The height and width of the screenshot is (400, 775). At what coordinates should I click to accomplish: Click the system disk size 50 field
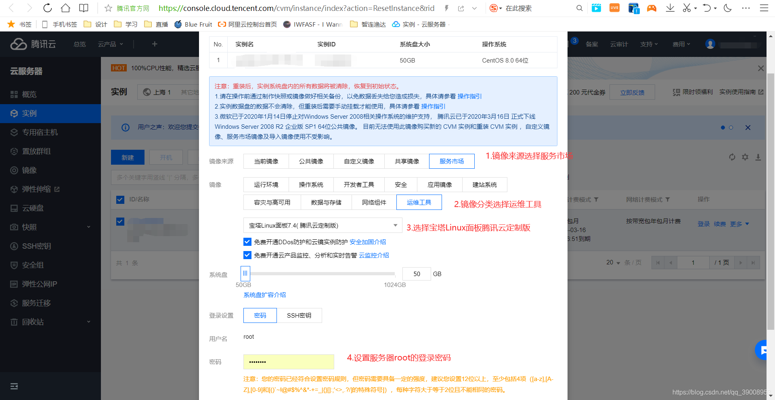pyautogui.click(x=417, y=274)
